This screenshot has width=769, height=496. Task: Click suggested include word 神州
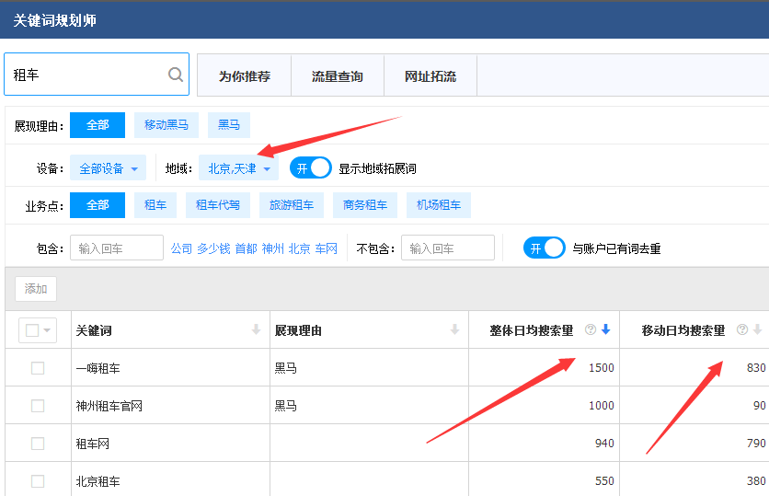pyautogui.click(x=272, y=248)
